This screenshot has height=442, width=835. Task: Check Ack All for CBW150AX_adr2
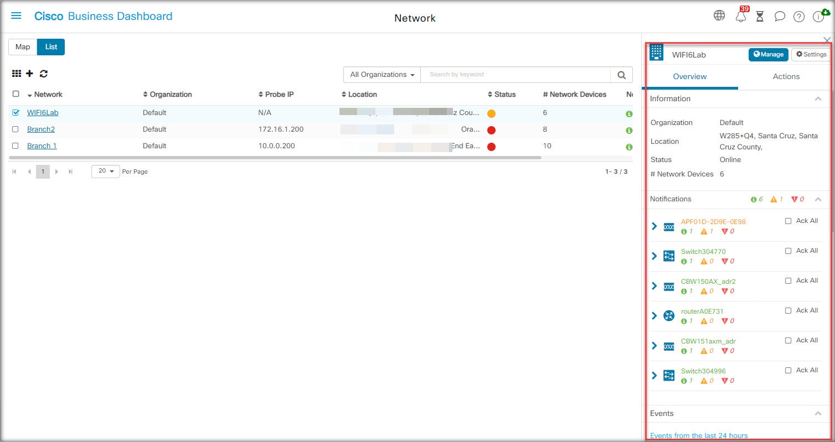pyautogui.click(x=788, y=280)
